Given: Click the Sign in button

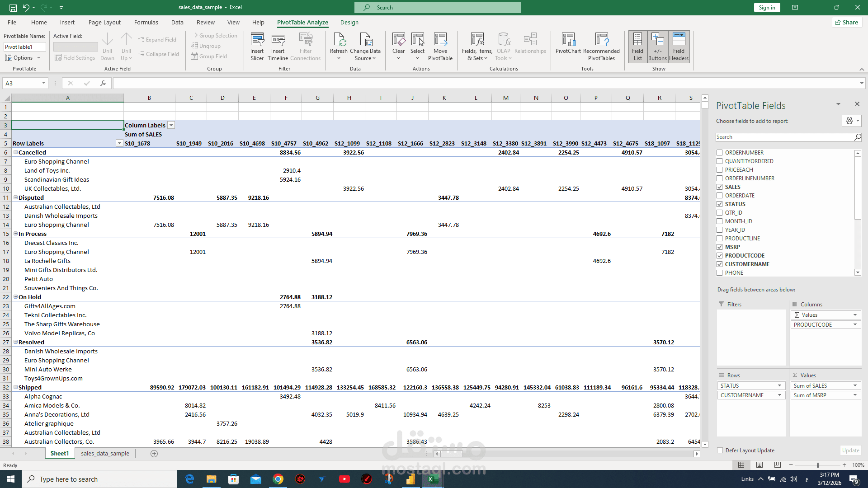Looking at the screenshot, I should [x=767, y=7].
